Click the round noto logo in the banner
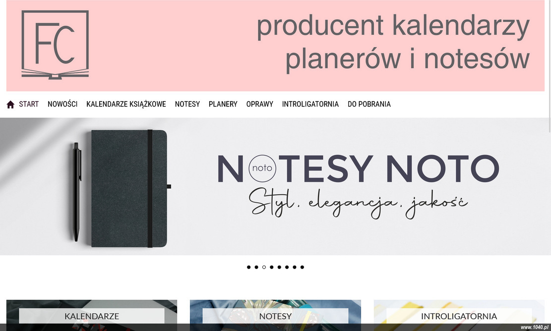The image size is (551, 331). pos(262,168)
